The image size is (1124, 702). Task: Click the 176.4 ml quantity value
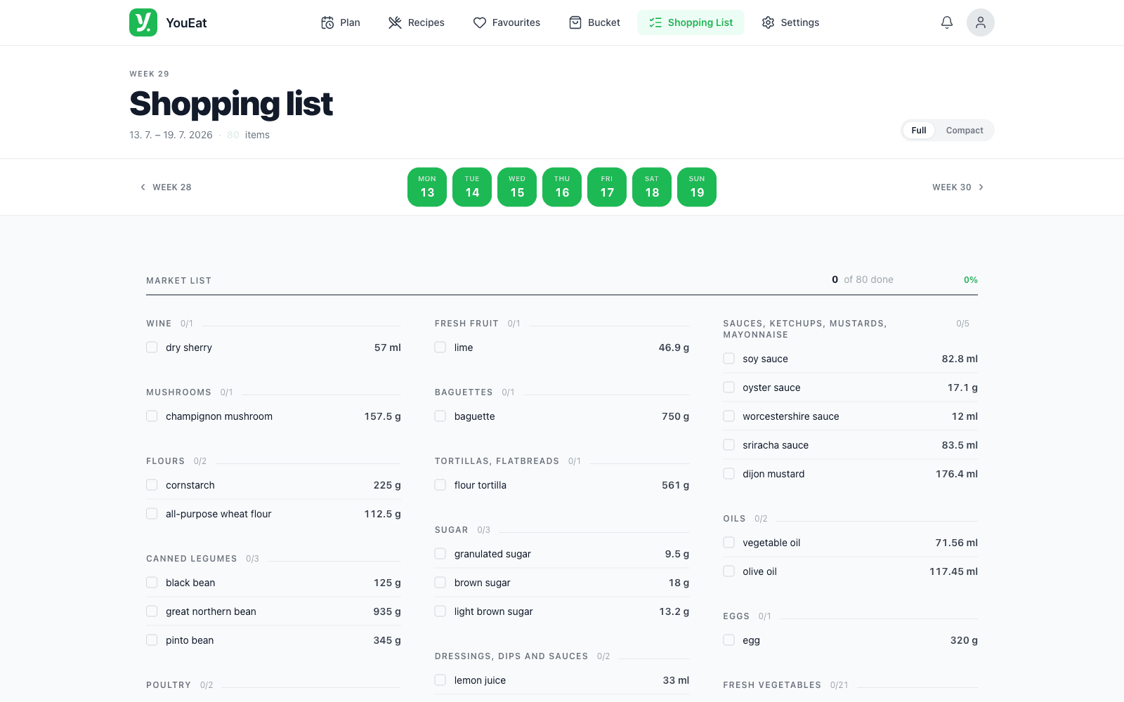coord(957,474)
